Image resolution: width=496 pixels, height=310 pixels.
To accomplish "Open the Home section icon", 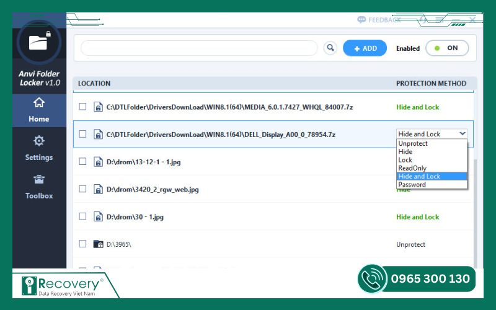I will (x=39, y=102).
